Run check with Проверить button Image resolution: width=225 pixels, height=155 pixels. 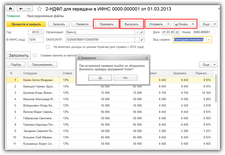[106, 24]
